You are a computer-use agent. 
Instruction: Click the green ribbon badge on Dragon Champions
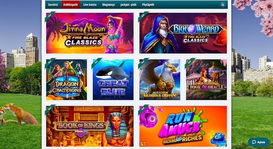click(50, 63)
